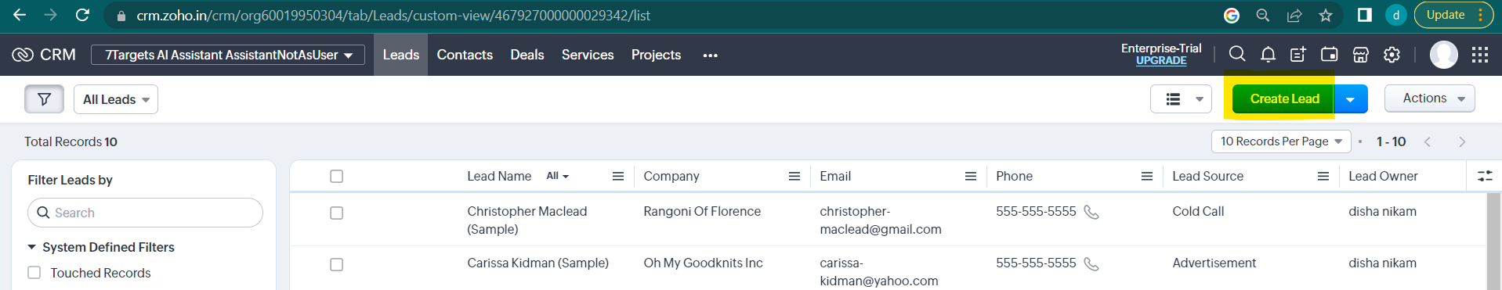
Task: Open Lead Name 'All' alphabet filter
Action: click(558, 176)
